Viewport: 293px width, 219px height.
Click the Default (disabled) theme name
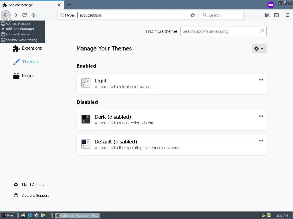[116, 142]
